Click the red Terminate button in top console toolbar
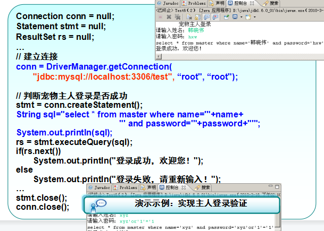This screenshot has width=324, height=231. [160, 17]
